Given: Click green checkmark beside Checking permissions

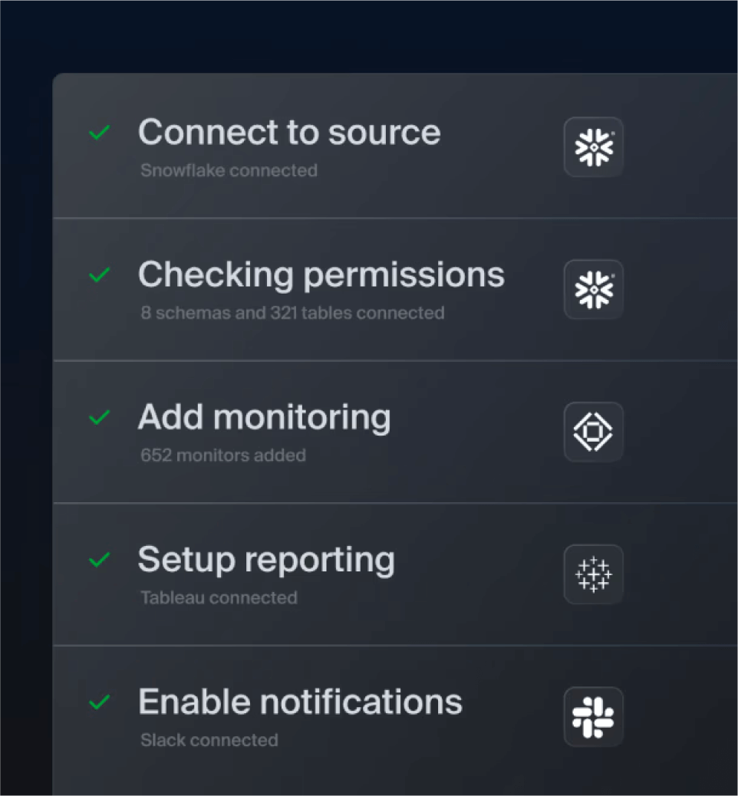Looking at the screenshot, I should [x=99, y=275].
